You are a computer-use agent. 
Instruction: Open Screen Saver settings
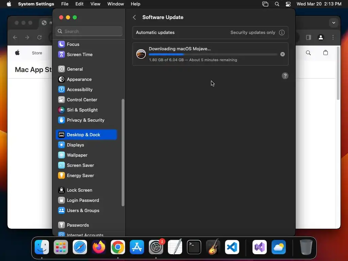[x=86, y=166]
